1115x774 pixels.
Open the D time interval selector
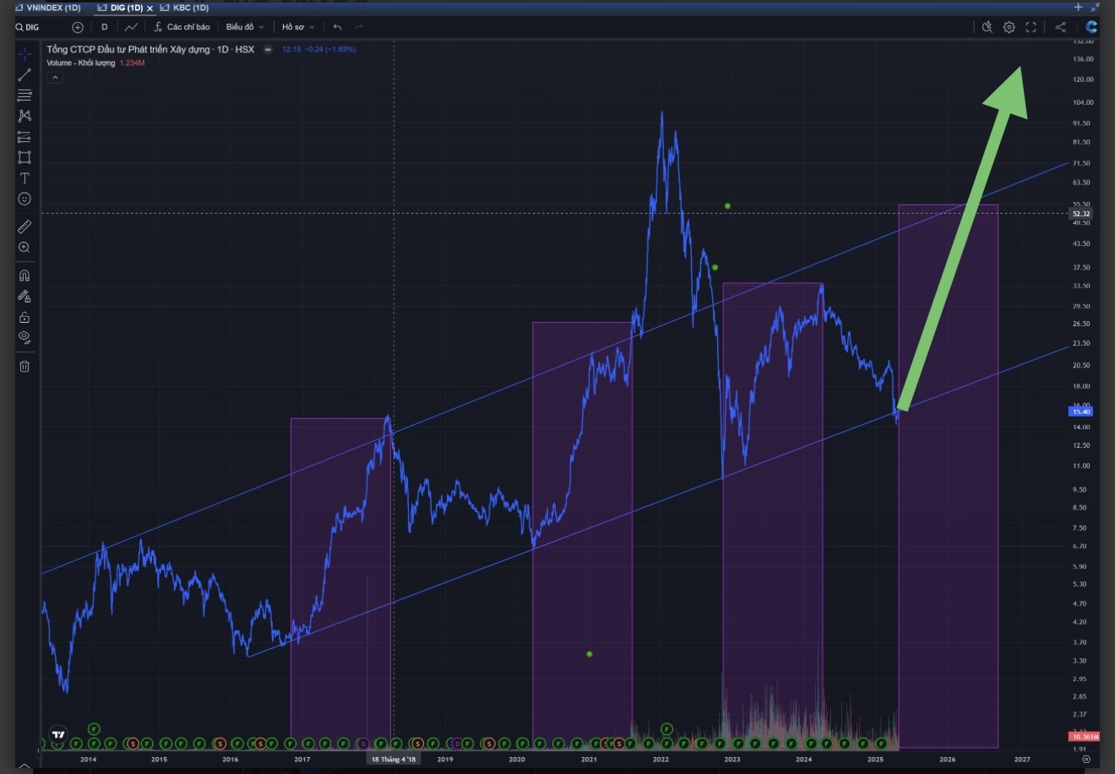coord(105,27)
